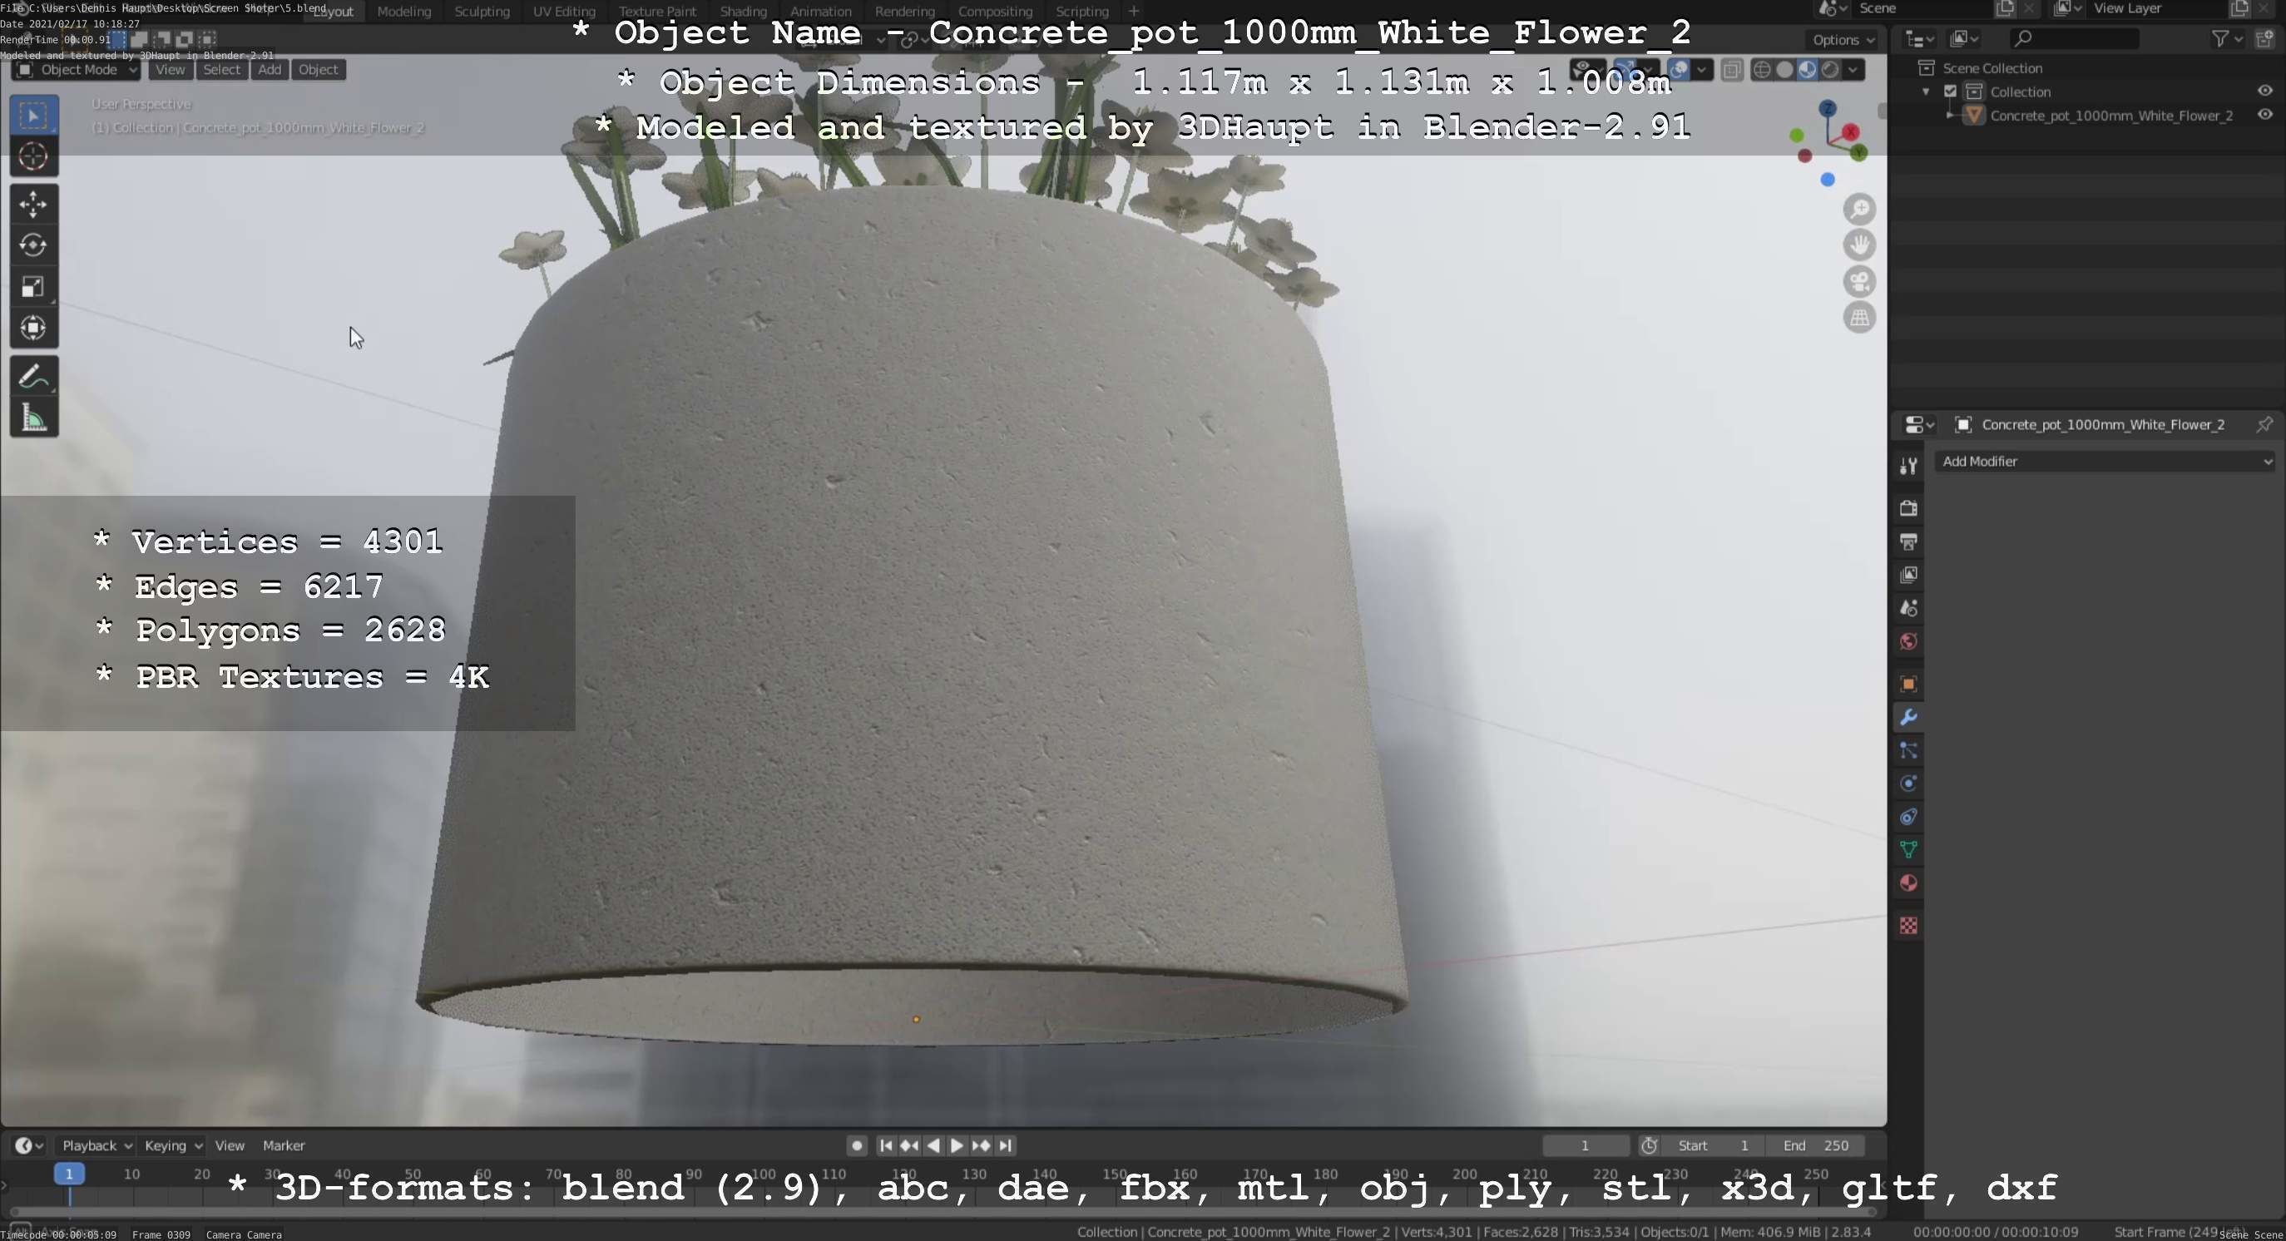The height and width of the screenshot is (1241, 2286).
Task: Open the View menu in 3D viewport
Action: pos(170,69)
